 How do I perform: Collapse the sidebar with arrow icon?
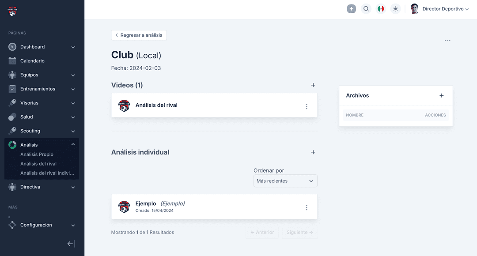coord(71,244)
